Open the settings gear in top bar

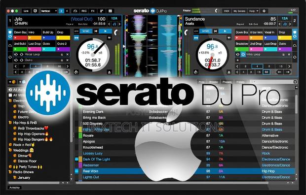coord(264,11)
